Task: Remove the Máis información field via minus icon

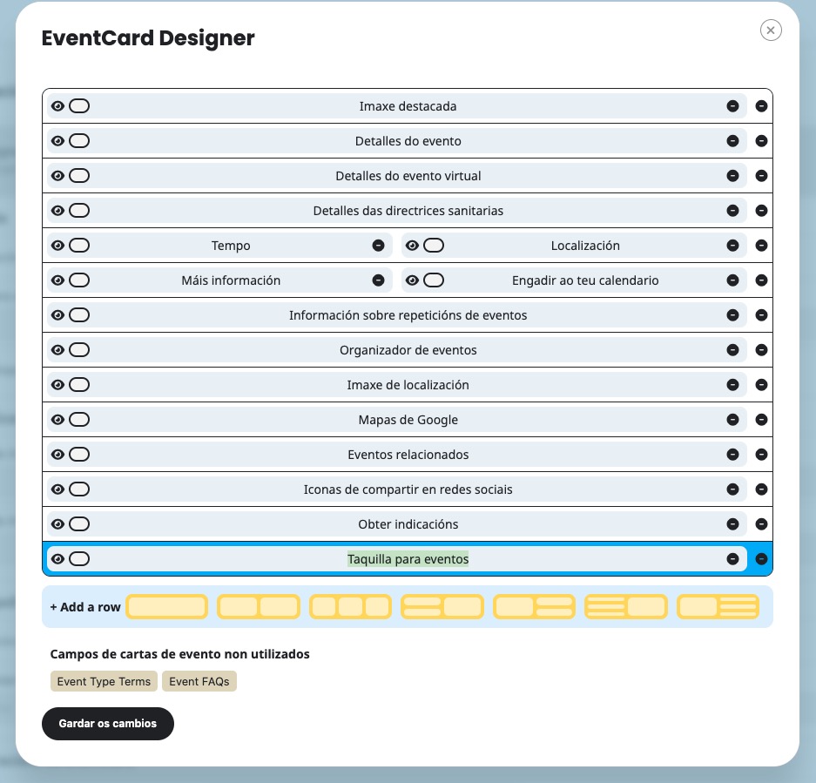Action: click(378, 280)
